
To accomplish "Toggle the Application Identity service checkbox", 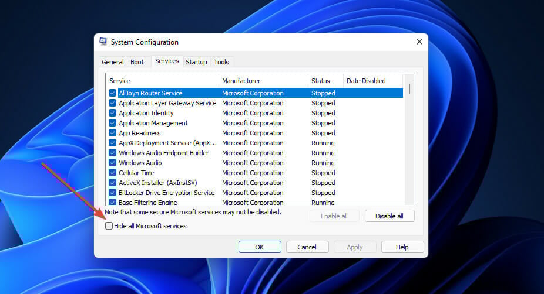I will 112,113.
